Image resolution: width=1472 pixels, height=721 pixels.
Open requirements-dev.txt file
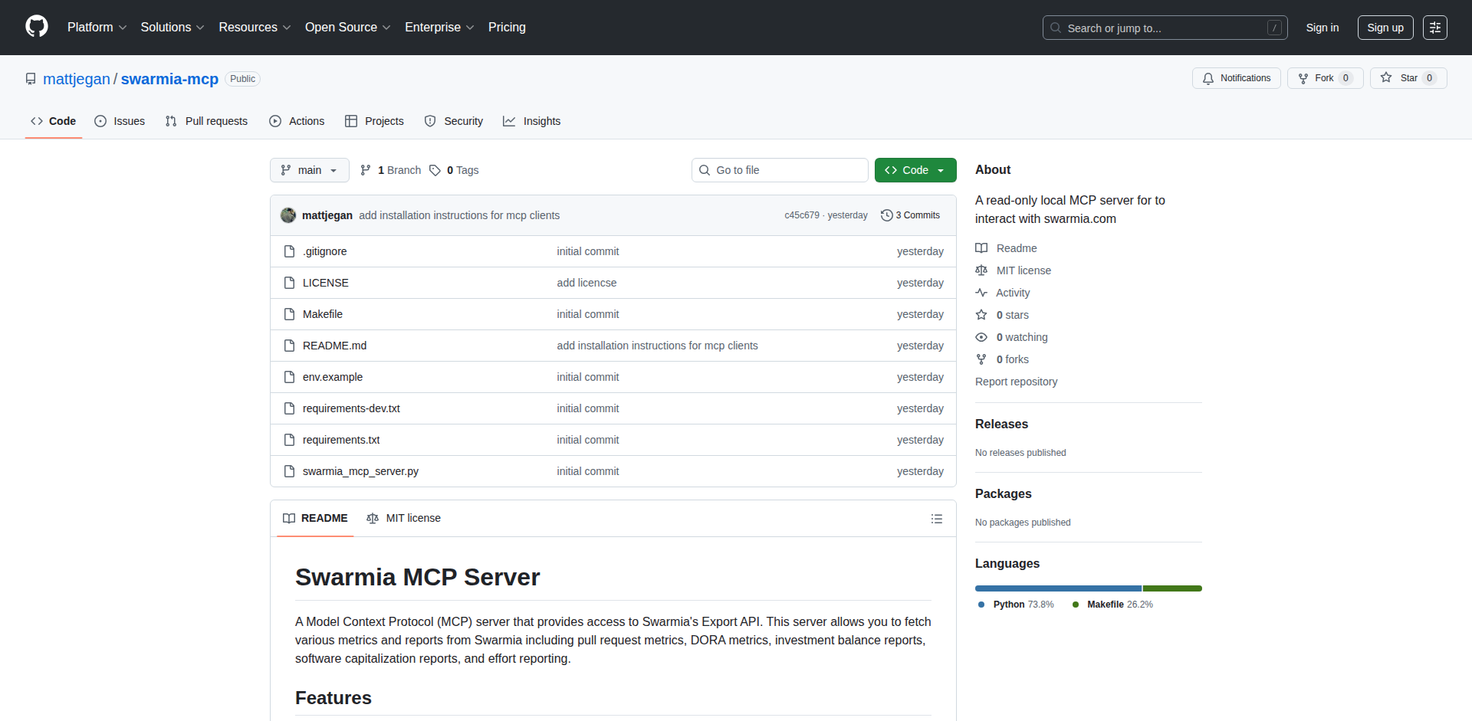pos(351,408)
